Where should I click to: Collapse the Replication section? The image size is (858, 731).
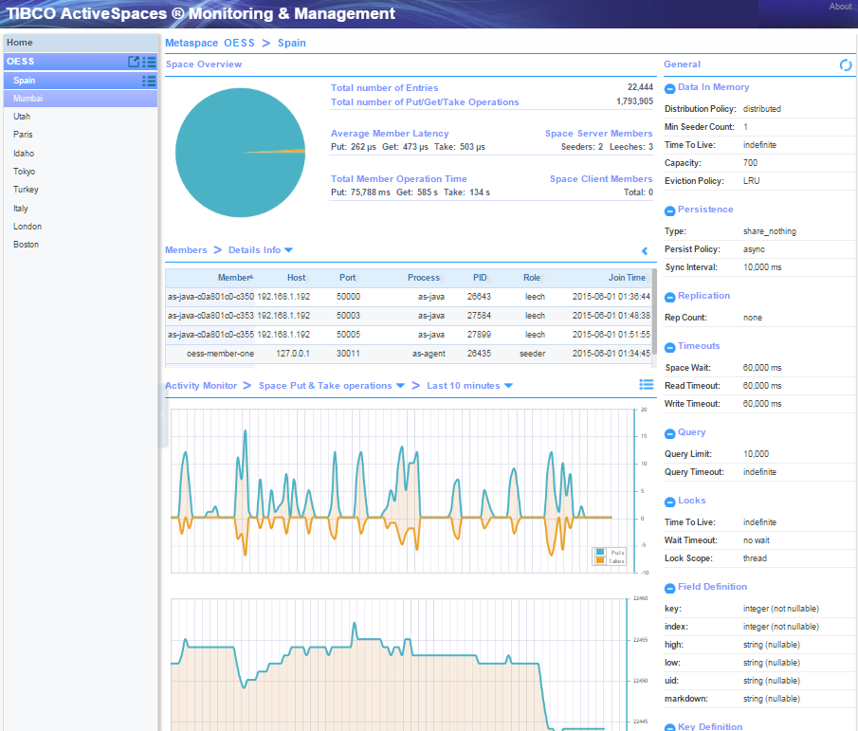tap(668, 295)
